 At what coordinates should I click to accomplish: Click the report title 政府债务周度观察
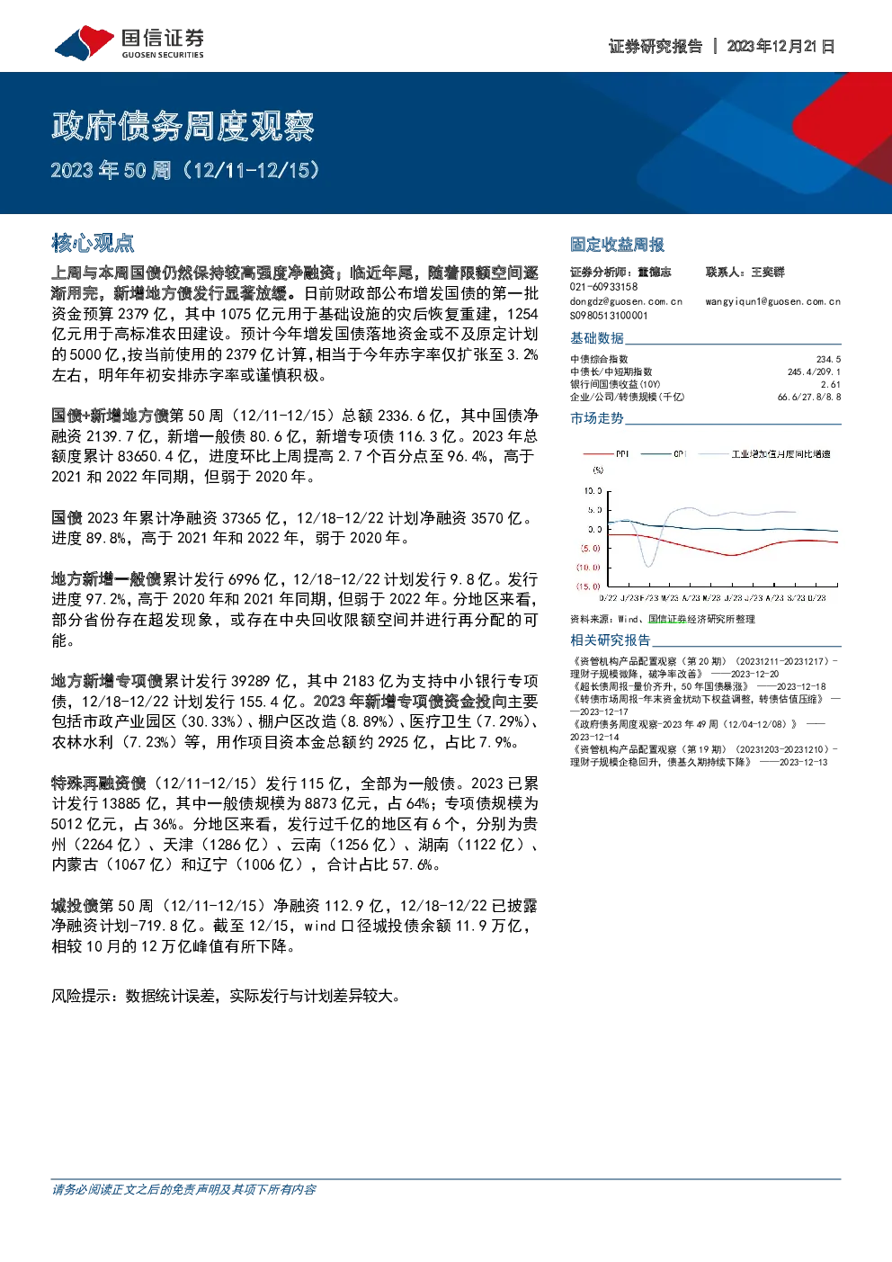pos(183,126)
